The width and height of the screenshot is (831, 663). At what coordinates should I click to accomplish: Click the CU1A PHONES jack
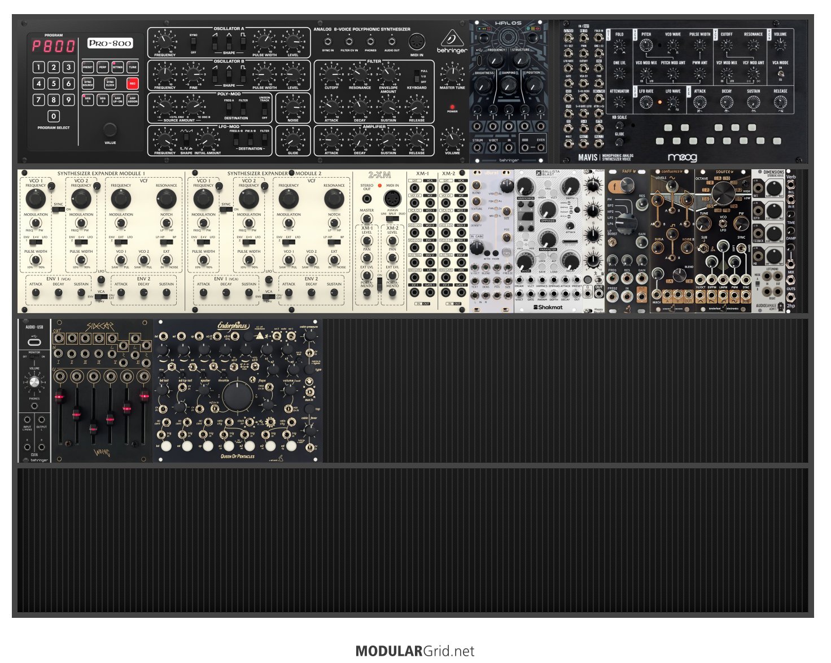pos(34,406)
